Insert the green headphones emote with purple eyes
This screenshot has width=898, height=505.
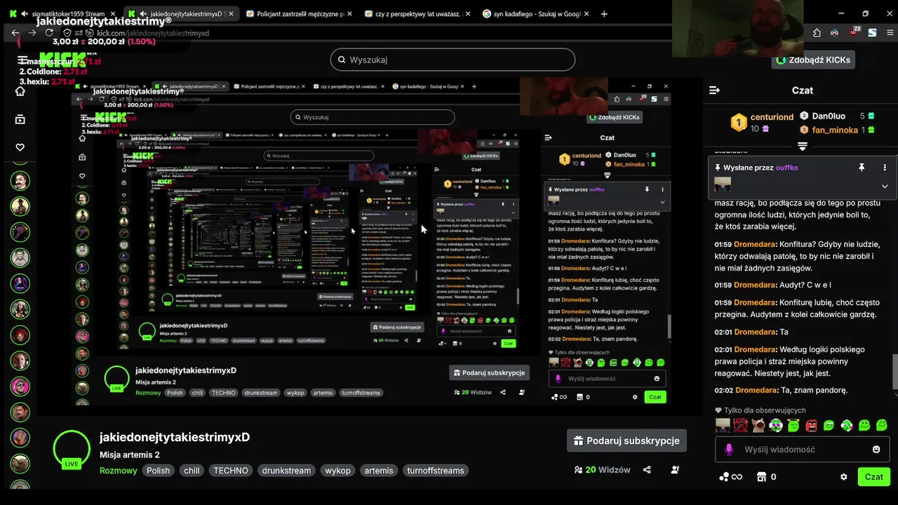click(775, 425)
